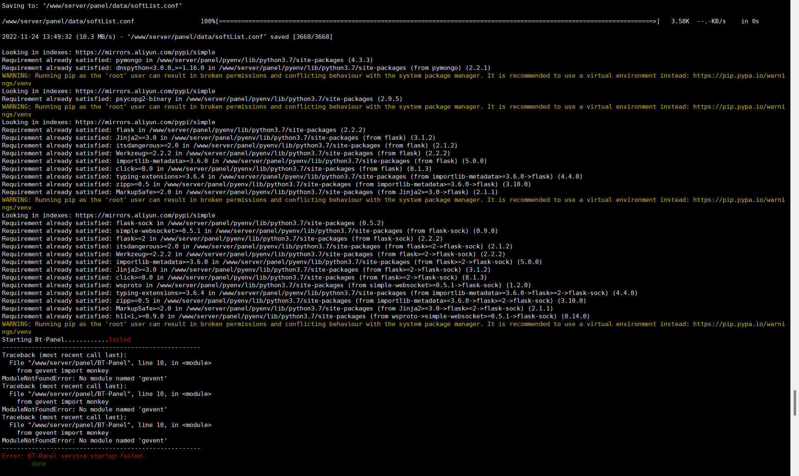Click the 'in 0s' download time text

pos(750,21)
